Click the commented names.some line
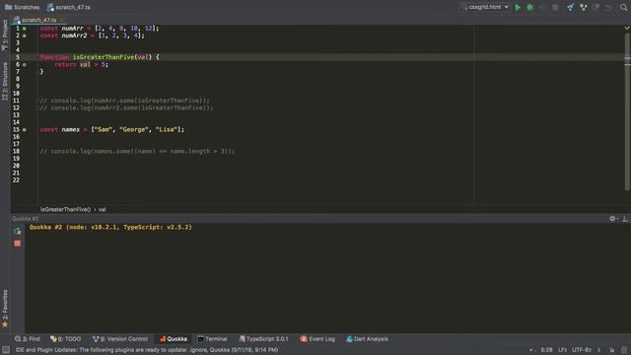 (137, 151)
